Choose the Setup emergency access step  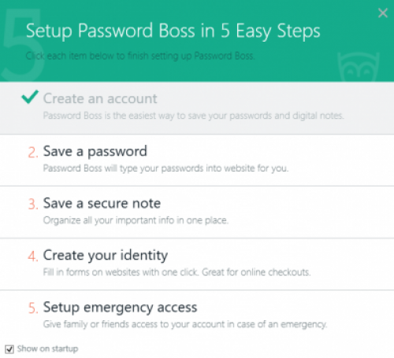point(197,316)
